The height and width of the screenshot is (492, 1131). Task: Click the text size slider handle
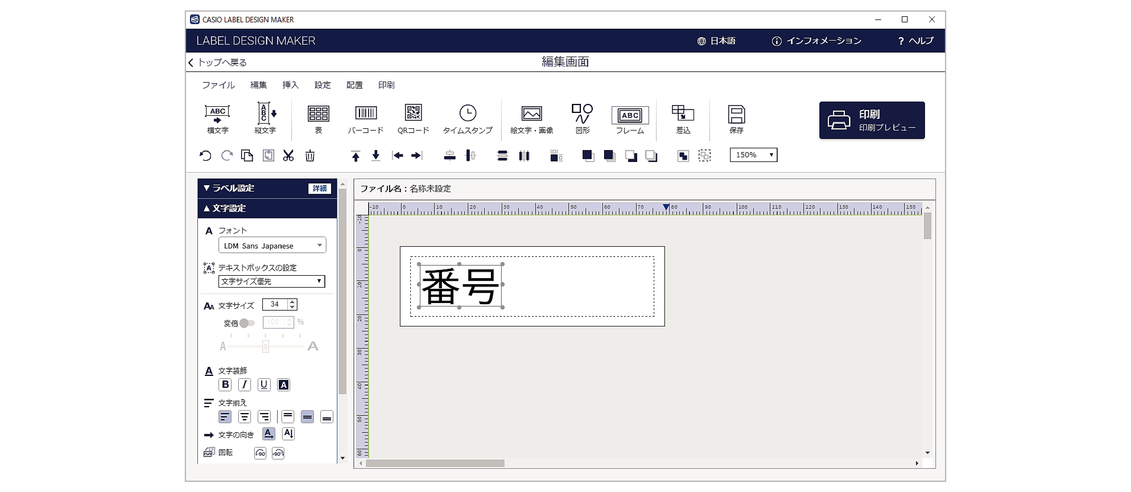pos(265,346)
